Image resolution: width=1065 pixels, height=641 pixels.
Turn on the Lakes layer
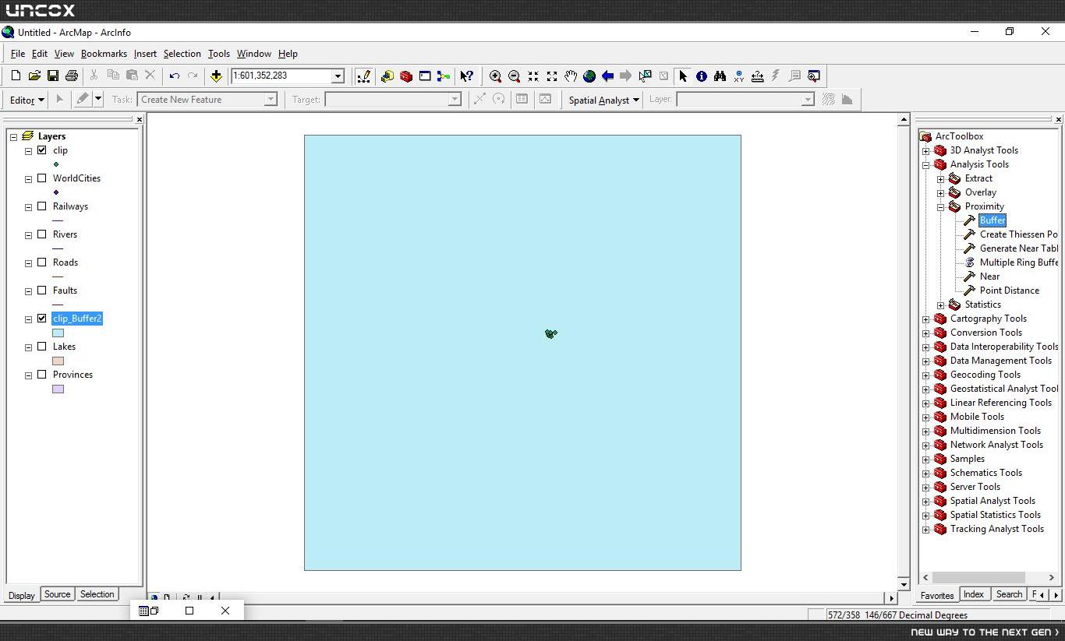[42, 347]
